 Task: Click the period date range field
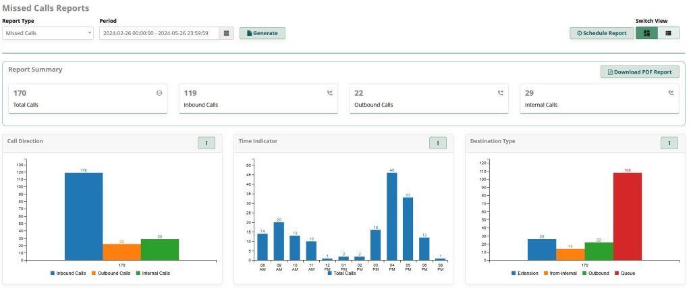[159, 33]
